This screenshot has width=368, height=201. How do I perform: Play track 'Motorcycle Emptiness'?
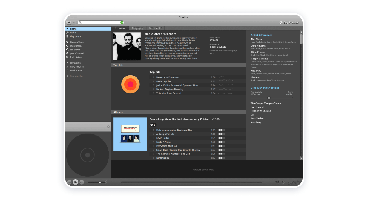pyautogui.click(x=198, y=77)
